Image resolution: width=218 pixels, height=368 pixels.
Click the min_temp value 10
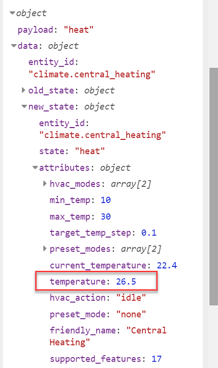(x=106, y=200)
